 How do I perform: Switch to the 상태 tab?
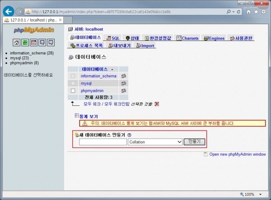[x=132, y=38]
